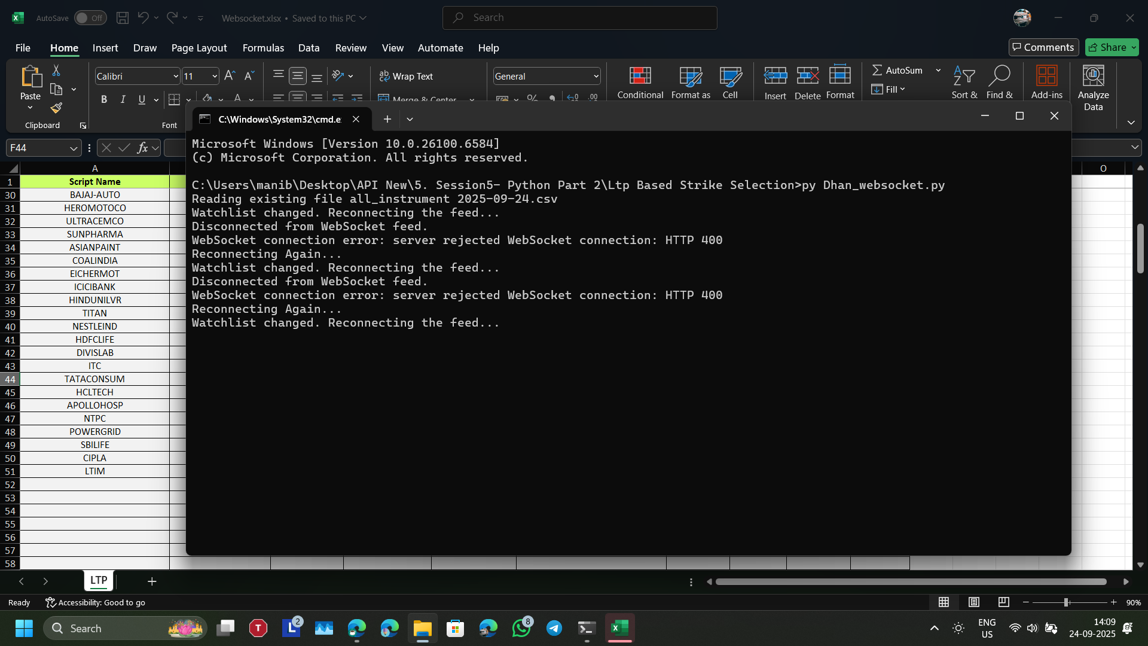Image resolution: width=1148 pixels, height=646 pixels.
Task: Open the font size dropdown
Action: pyautogui.click(x=214, y=76)
